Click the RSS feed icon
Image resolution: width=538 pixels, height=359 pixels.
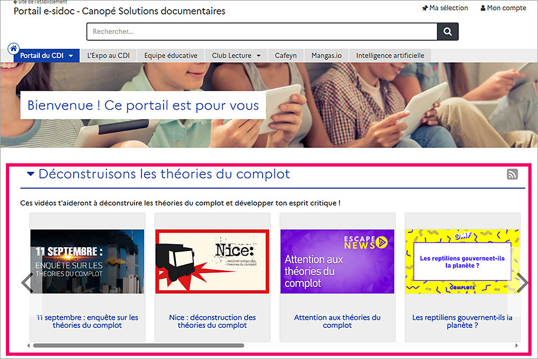pos(512,174)
